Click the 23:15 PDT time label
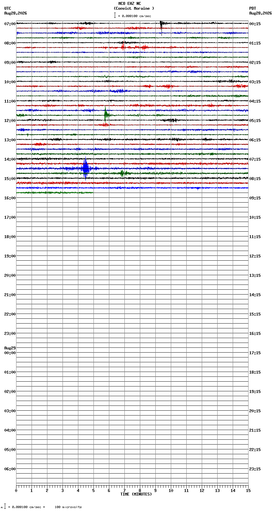The height and width of the screenshot is (511, 274). (x=255, y=469)
